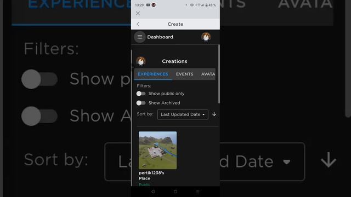Tap the avatar icon beside Creations

pyautogui.click(x=141, y=61)
